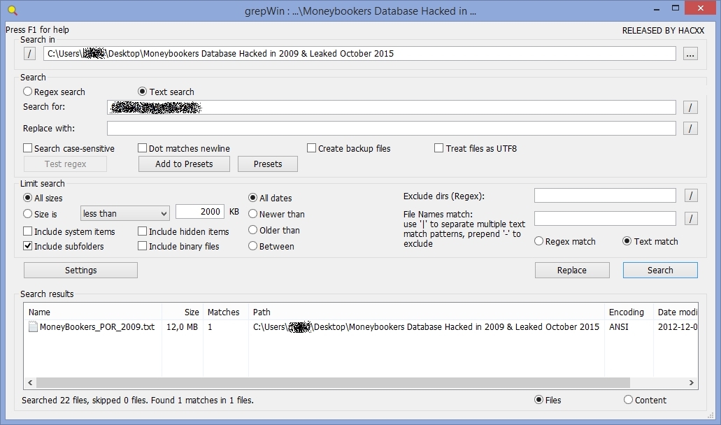721x425 pixels.
Task: Switch results view to Content
Action: [x=628, y=400]
